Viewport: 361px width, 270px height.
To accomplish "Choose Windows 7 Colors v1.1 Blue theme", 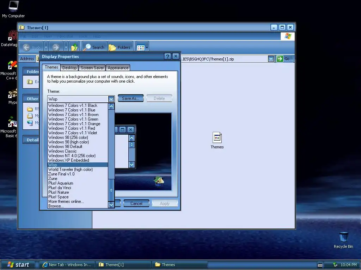I will (78, 110).
